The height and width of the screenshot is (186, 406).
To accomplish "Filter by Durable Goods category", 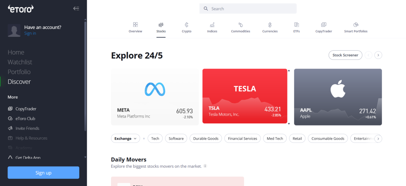I will [206, 139].
